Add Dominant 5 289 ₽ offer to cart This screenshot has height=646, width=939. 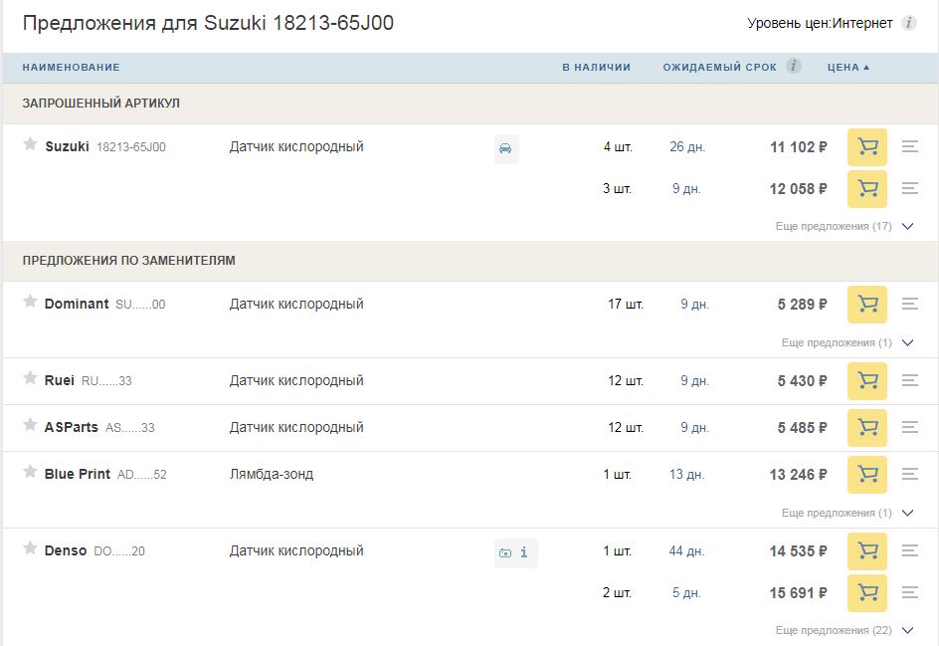866,305
